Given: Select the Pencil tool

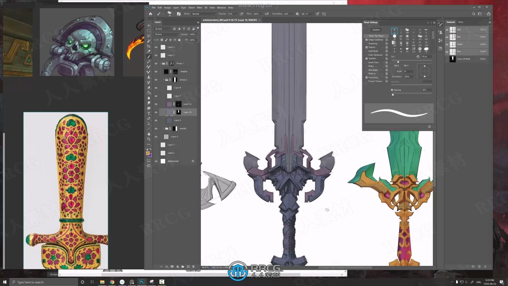Looking at the screenshot, I should tap(149, 62).
